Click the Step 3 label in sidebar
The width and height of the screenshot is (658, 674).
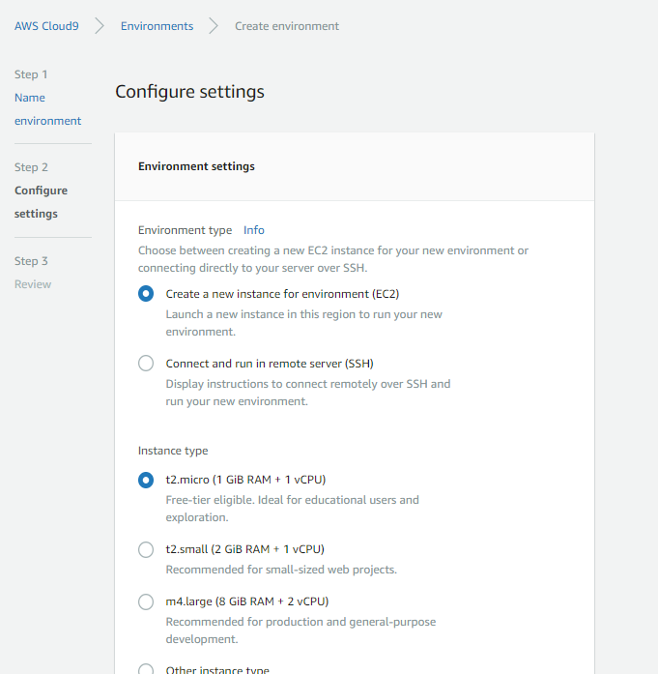click(31, 261)
